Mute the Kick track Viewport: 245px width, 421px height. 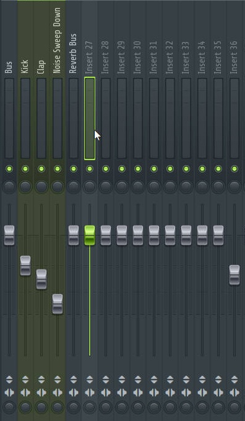[25, 169]
